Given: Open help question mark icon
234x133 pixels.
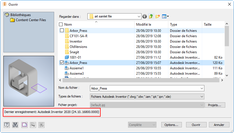Looking at the screenshot, I should (7, 125).
